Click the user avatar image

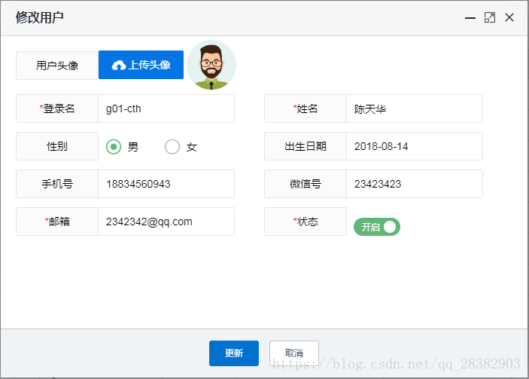coord(211,65)
